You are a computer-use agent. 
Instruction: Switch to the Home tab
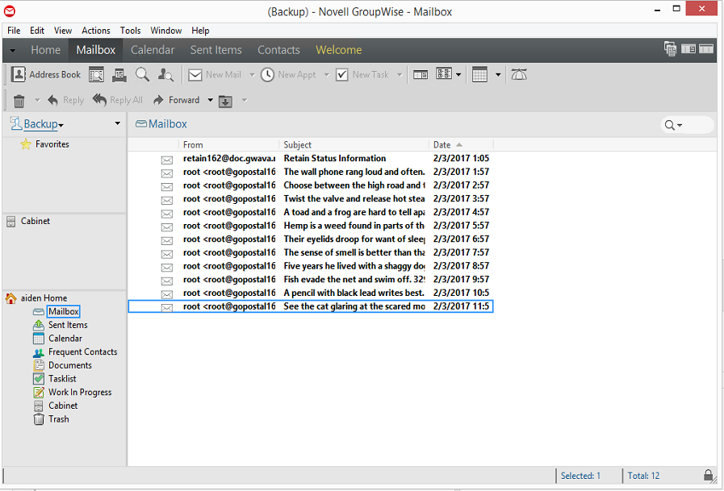46,50
